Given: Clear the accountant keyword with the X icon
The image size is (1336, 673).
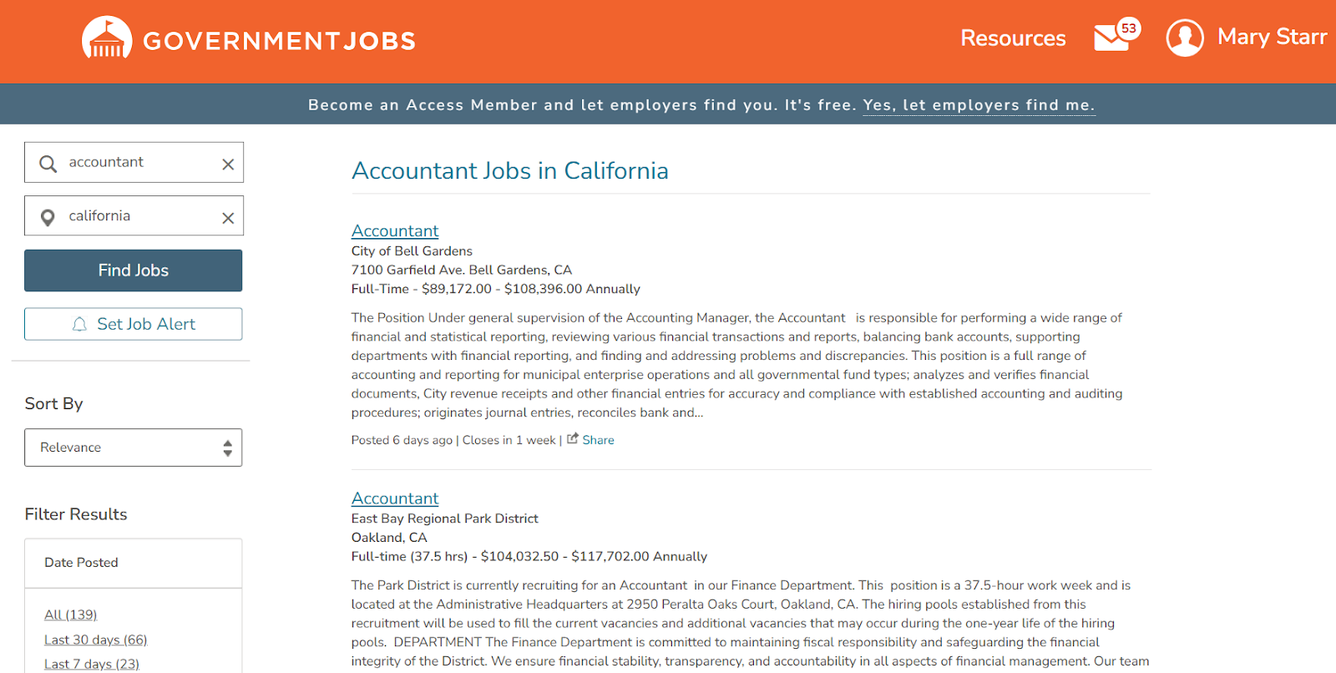Looking at the screenshot, I should pos(227,164).
